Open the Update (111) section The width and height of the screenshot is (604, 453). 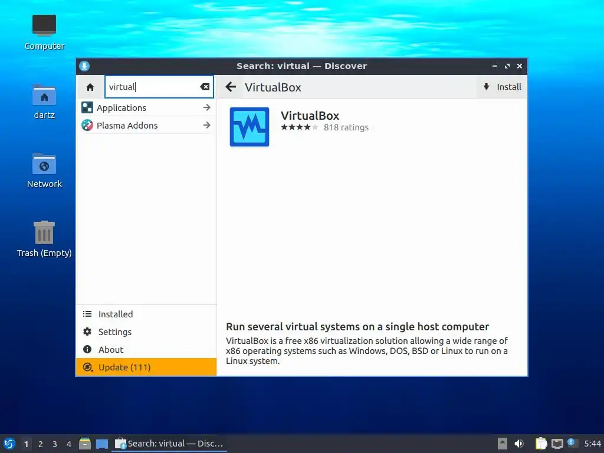click(x=146, y=367)
